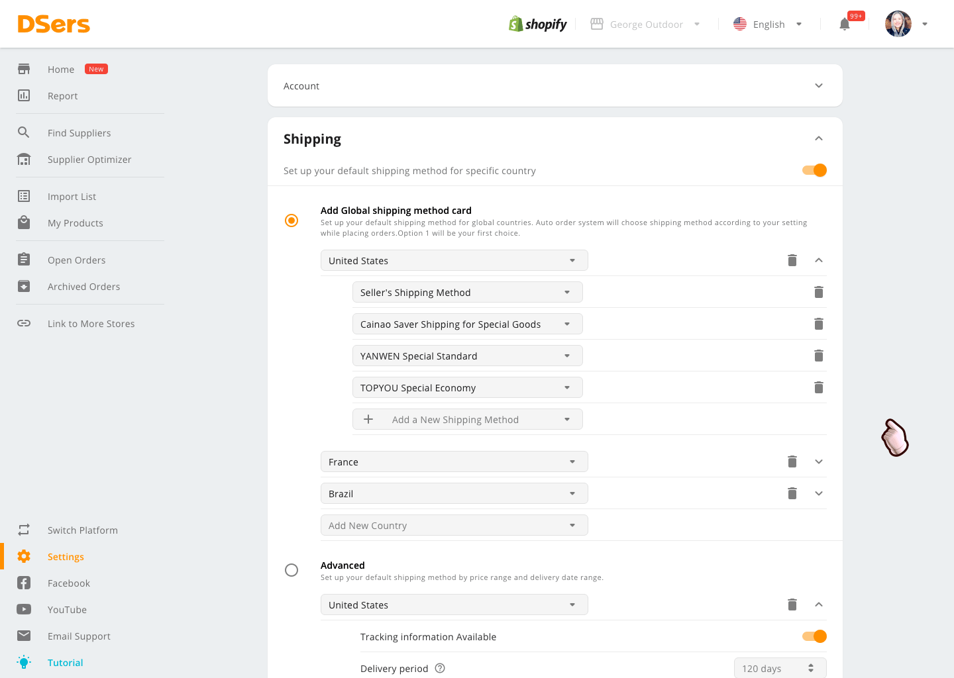The height and width of the screenshot is (678, 954).
Task: Open YANWEN Special Standard dropdown
Action: pos(468,356)
